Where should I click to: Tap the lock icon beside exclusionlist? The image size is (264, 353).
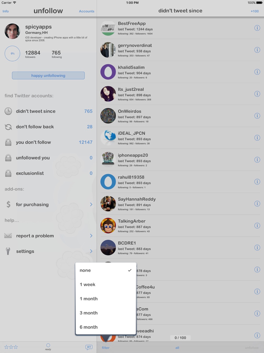[8, 173]
